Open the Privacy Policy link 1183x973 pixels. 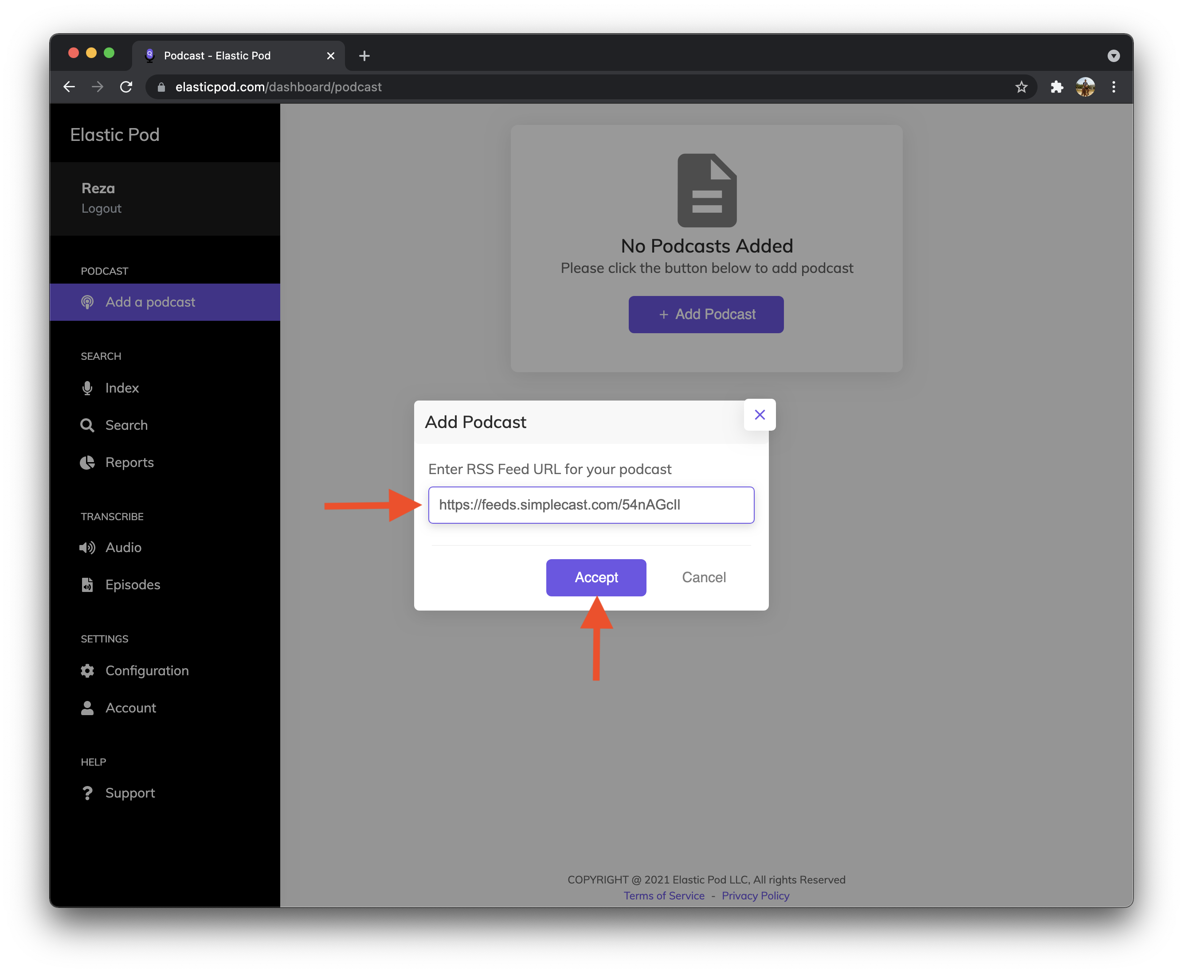click(x=755, y=895)
